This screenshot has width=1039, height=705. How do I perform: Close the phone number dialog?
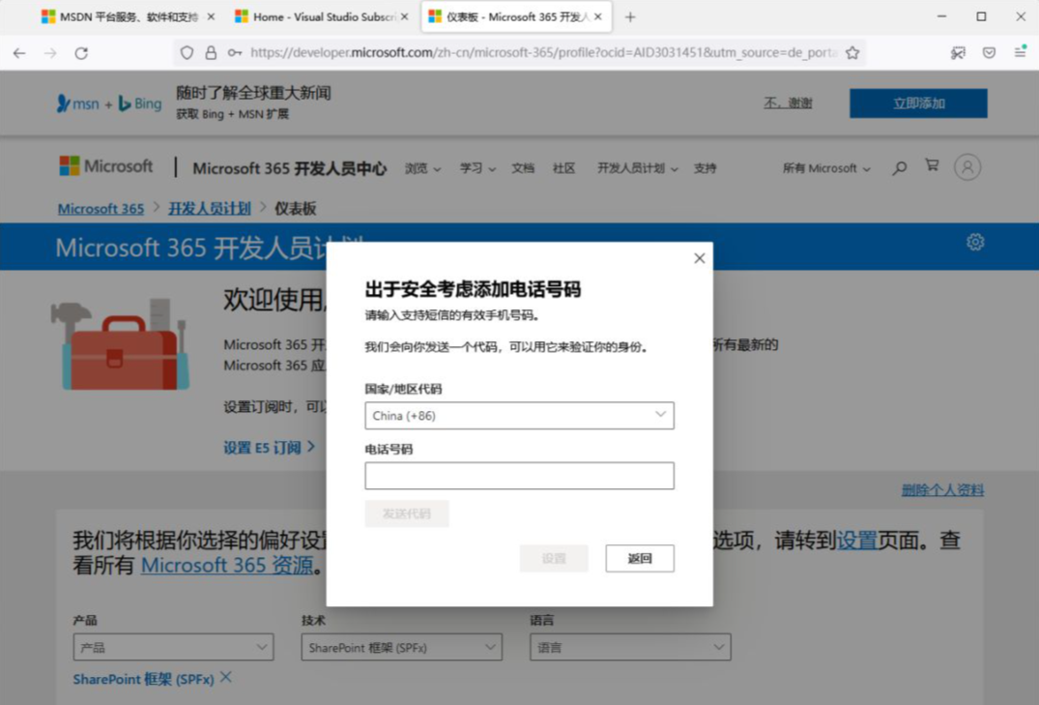699,258
